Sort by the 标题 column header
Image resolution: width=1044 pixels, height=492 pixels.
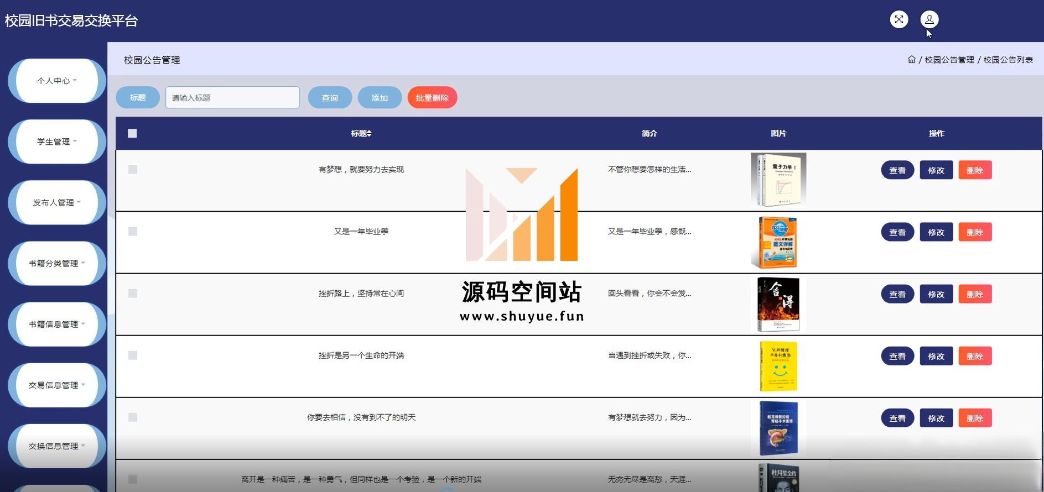pos(361,133)
